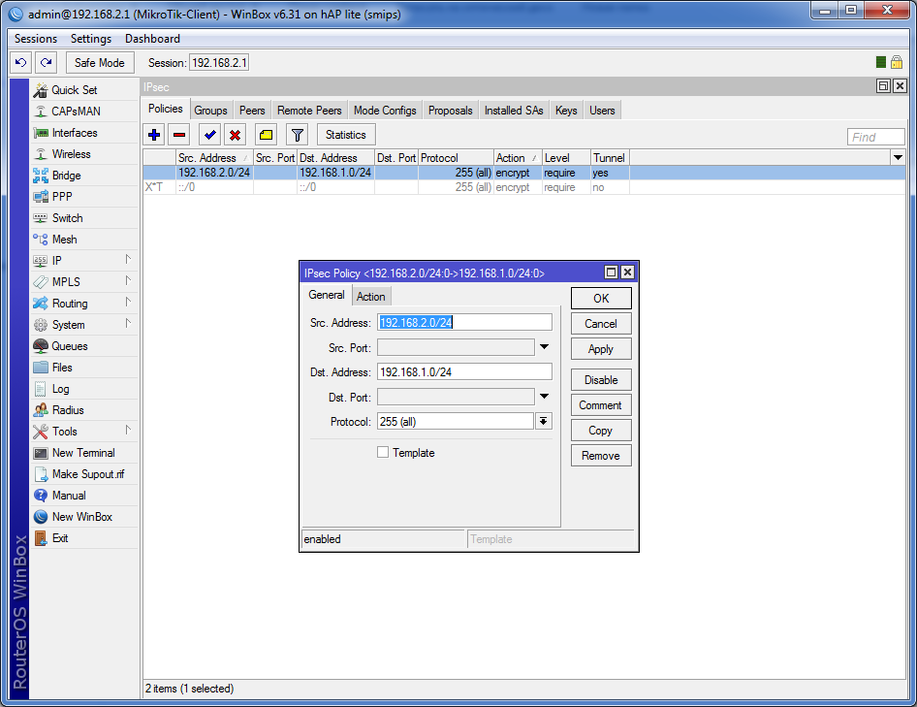Switch to the Action tab
Image resolution: width=917 pixels, height=707 pixels.
click(371, 297)
